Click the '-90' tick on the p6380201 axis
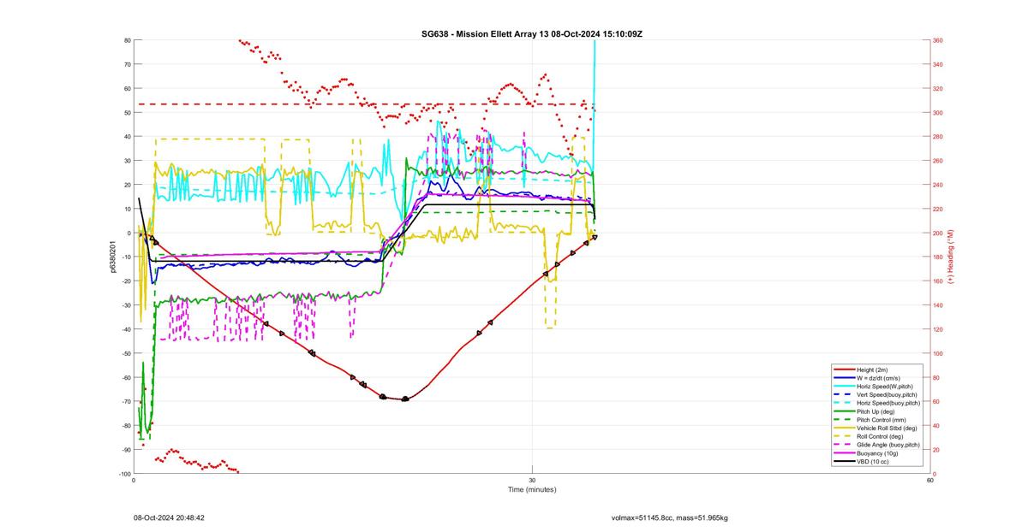The height and width of the screenshot is (532, 1028). point(127,450)
